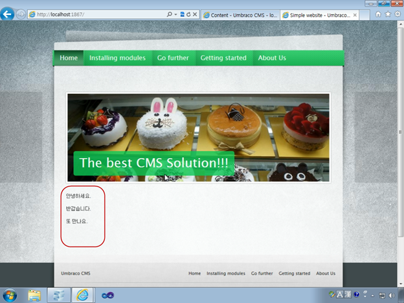Refresh the page with the reload icon

click(x=188, y=14)
